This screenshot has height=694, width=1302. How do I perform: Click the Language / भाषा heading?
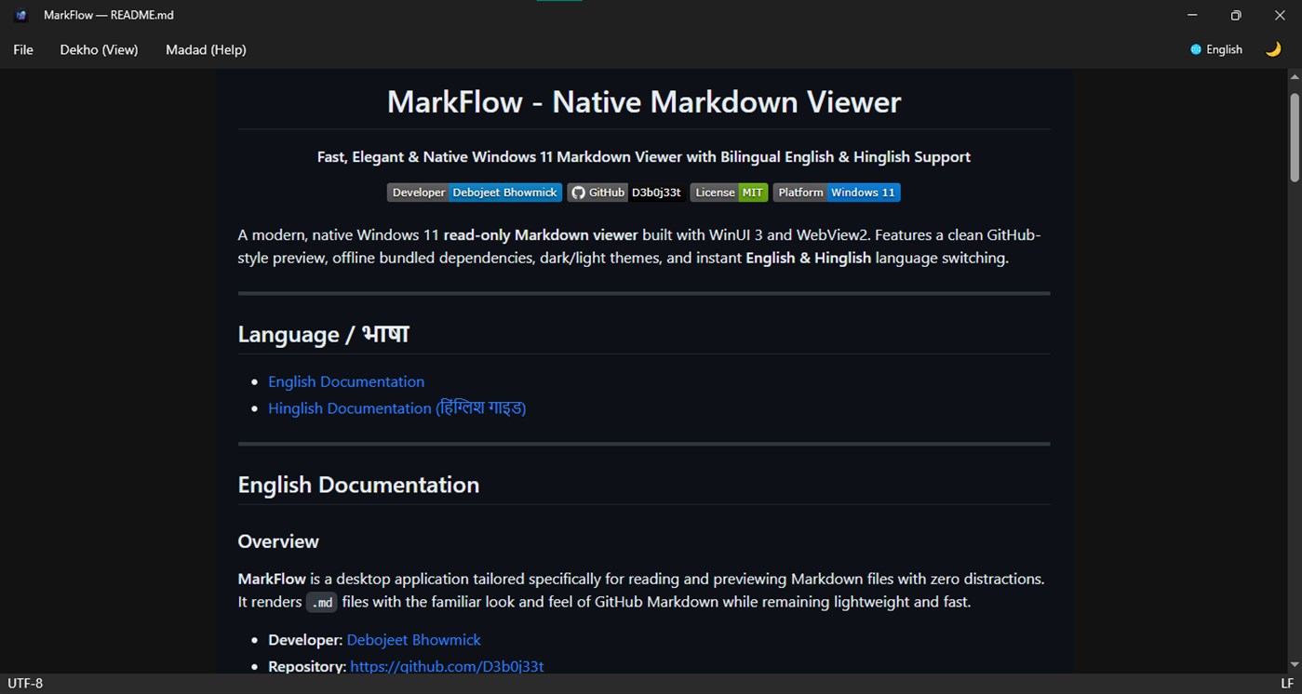(x=323, y=334)
